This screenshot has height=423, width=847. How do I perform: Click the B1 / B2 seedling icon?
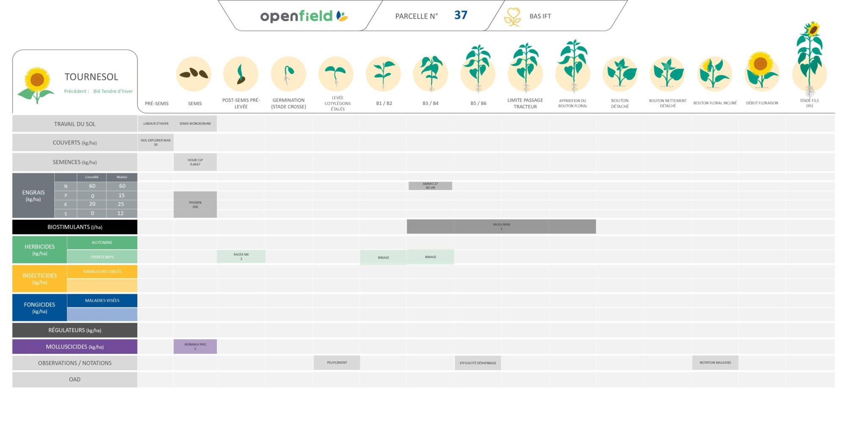(x=383, y=74)
